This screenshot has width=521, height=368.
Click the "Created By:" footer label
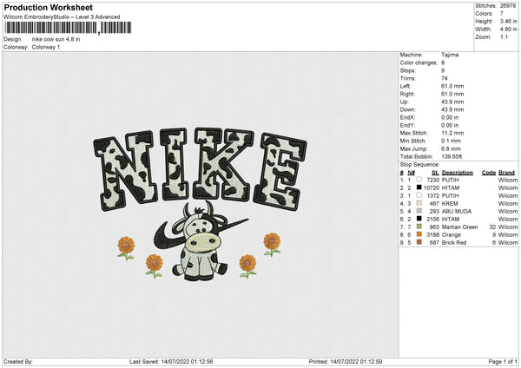pos(18,361)
